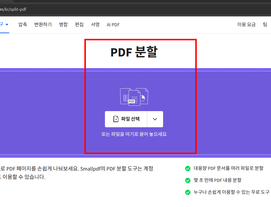Click the checkmark beside 몇 초 만에 item
Screen dimensions: 271x207
tap(188, 180)
